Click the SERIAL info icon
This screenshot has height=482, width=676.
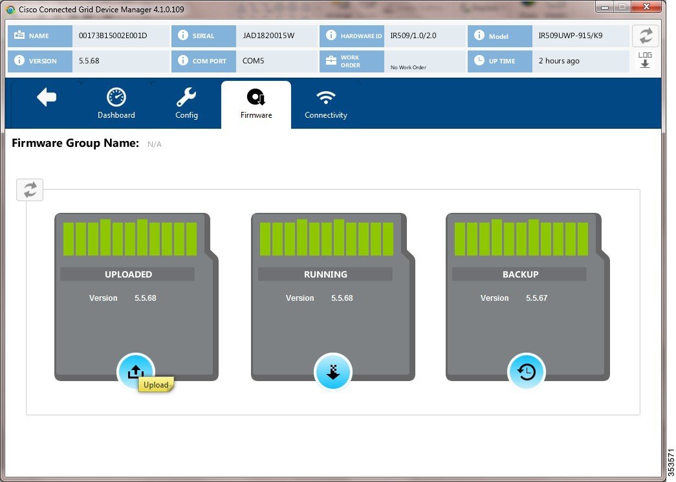[183, 36]
